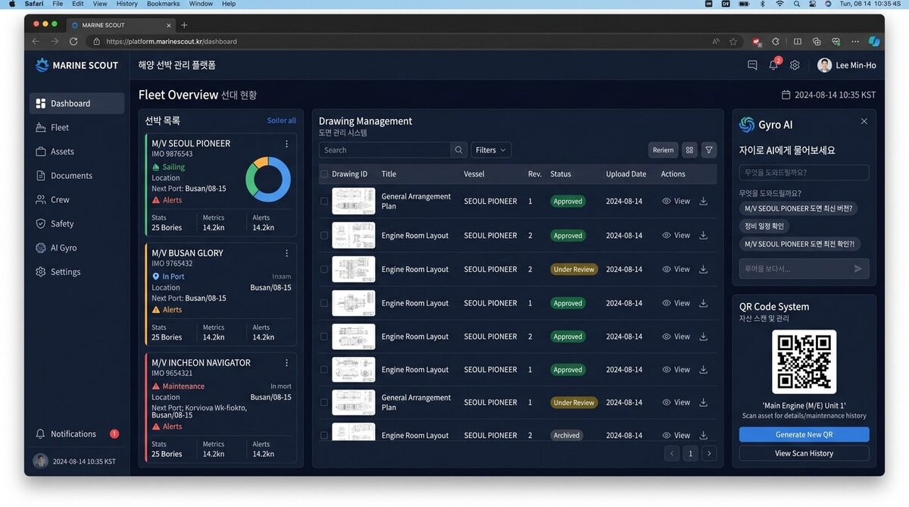Viewport: 909px width, 507px height.
Task: Click the search magnifier button in Drawing Management
Action: 458,150
